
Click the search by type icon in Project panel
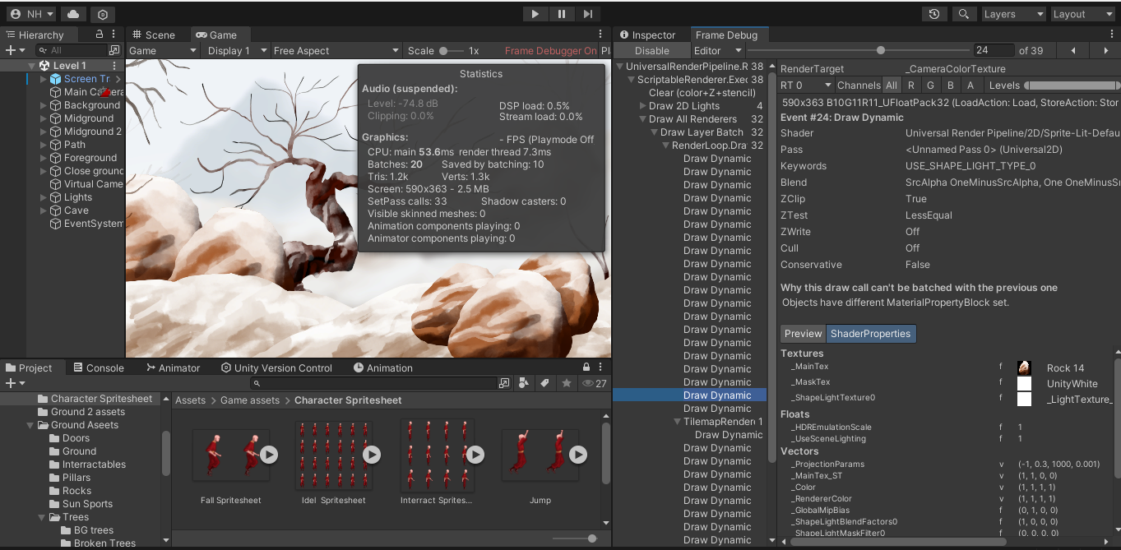tap(524, 383)
